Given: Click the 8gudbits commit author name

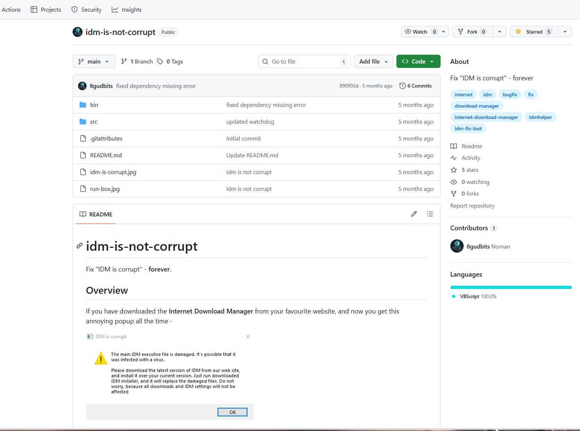Looking at the screenshot, I should 101,86.
